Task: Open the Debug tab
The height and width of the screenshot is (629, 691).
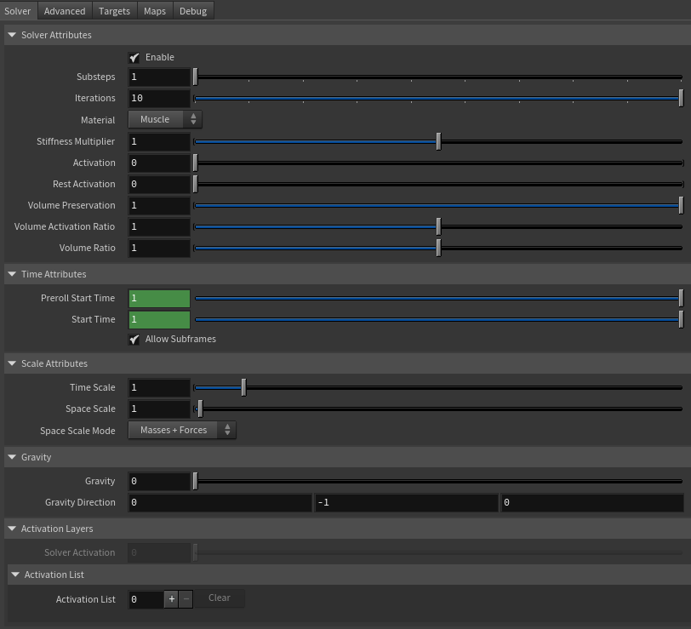Action: click(193, 11)
